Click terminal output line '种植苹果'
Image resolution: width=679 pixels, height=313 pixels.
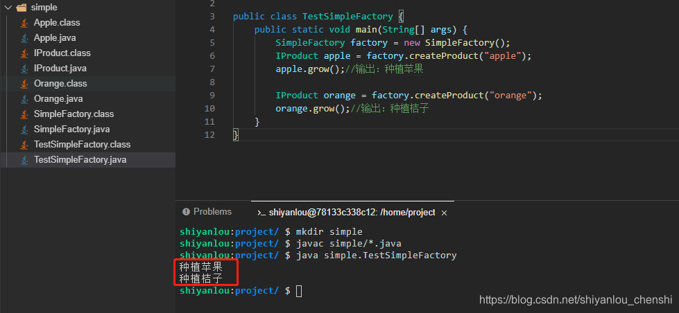click(201, 267)
